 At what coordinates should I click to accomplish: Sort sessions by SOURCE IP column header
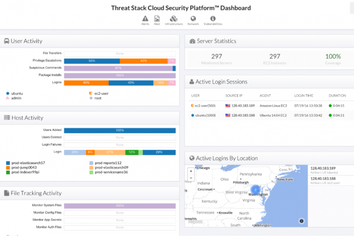click(234, 95)
